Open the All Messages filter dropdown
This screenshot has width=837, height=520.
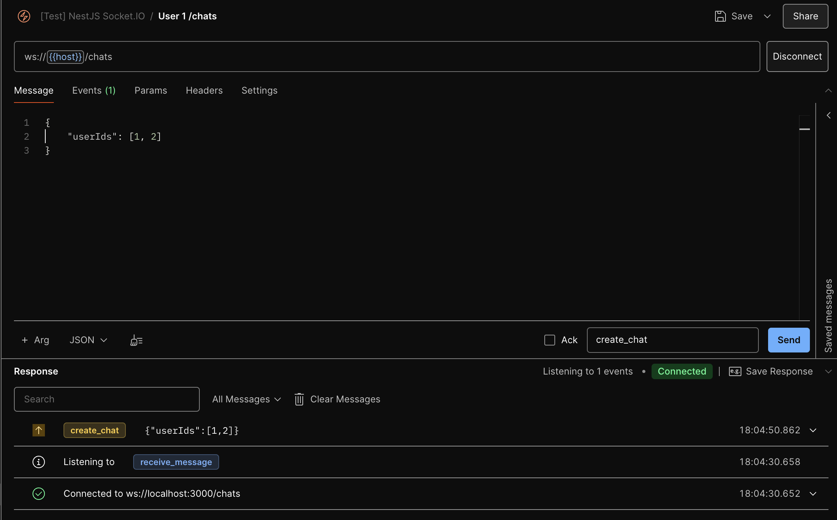247,399
